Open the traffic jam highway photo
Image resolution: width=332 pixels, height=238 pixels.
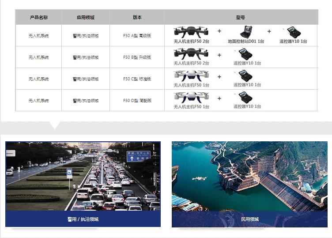[x=83, y=176]
